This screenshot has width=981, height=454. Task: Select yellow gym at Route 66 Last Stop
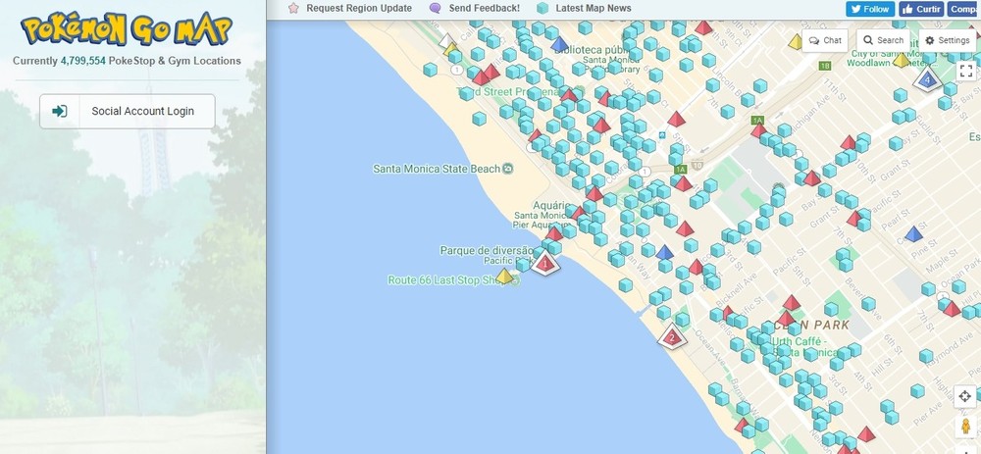pyautogui.click(x=505, y=276)
